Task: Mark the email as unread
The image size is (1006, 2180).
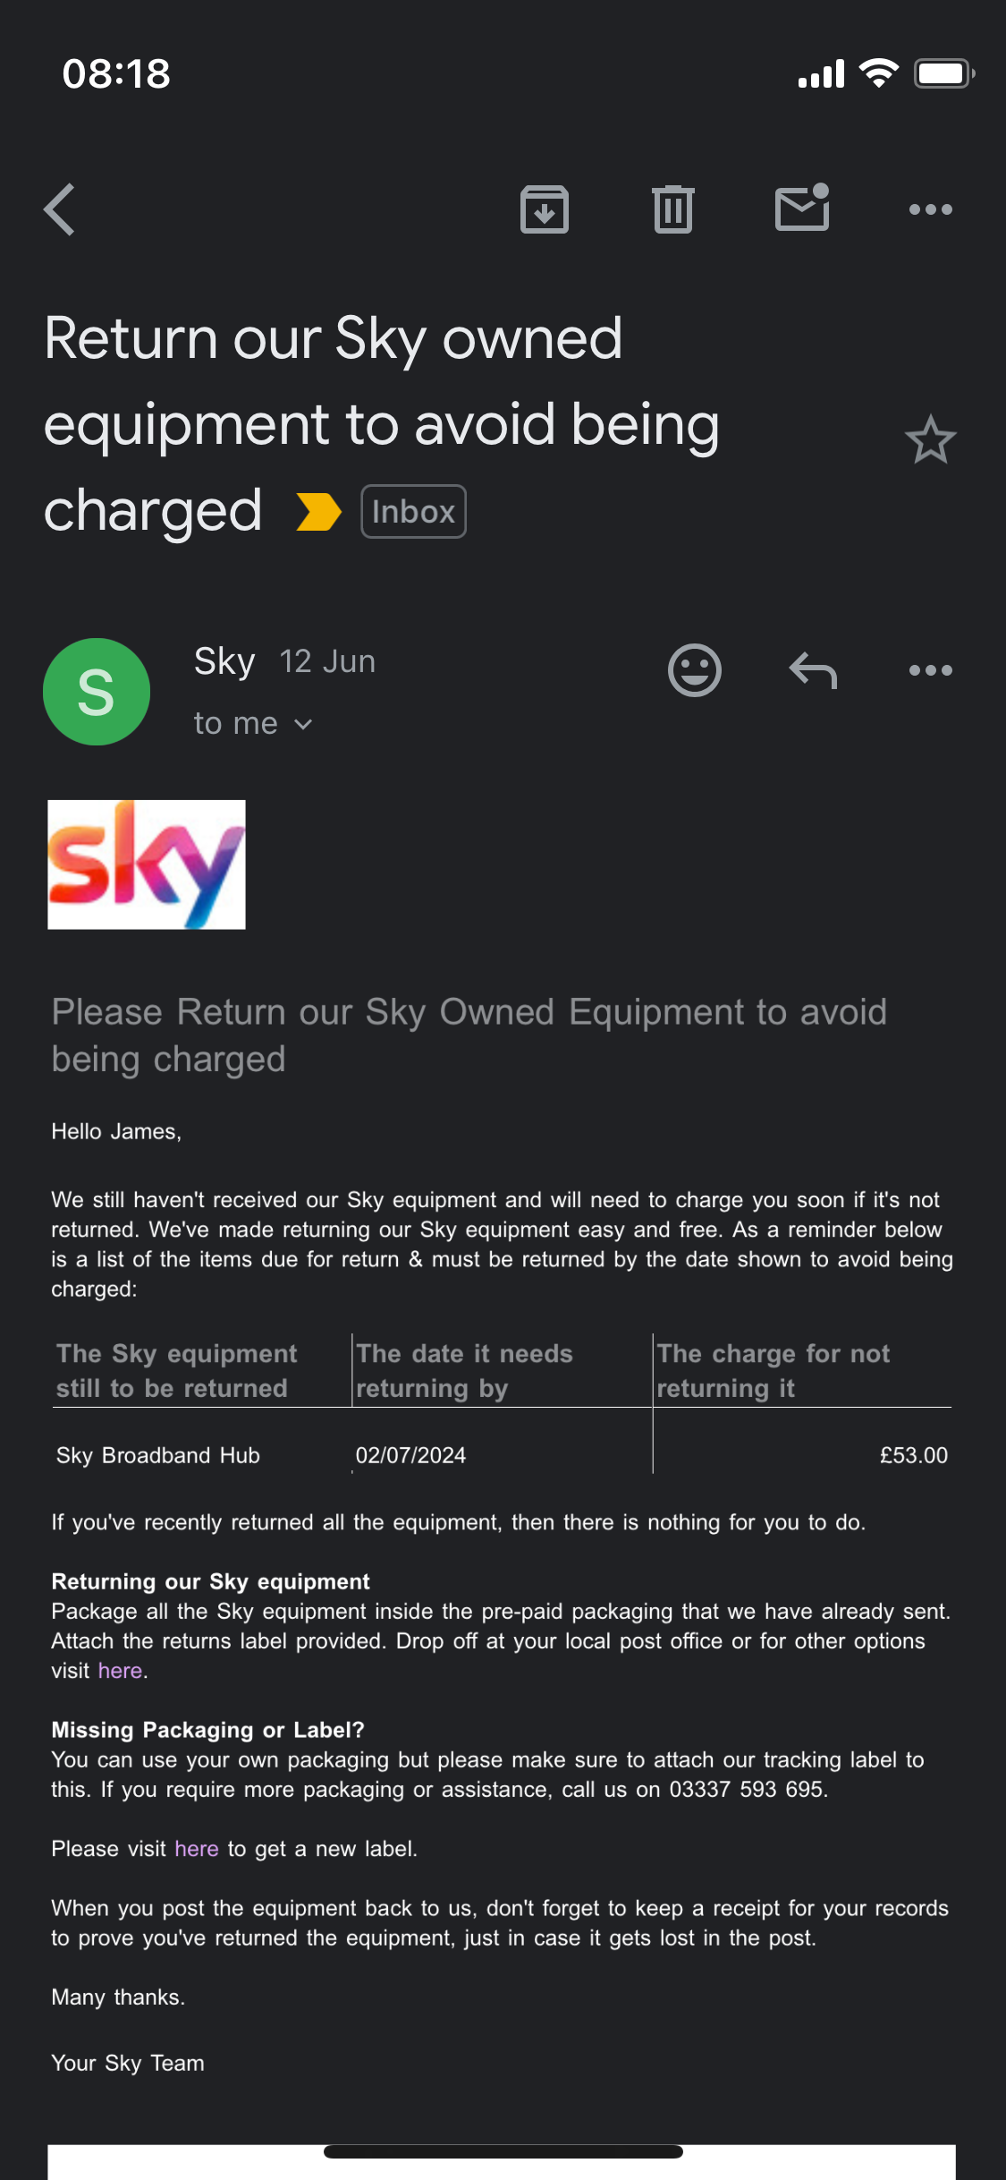Action: [802, 209]
